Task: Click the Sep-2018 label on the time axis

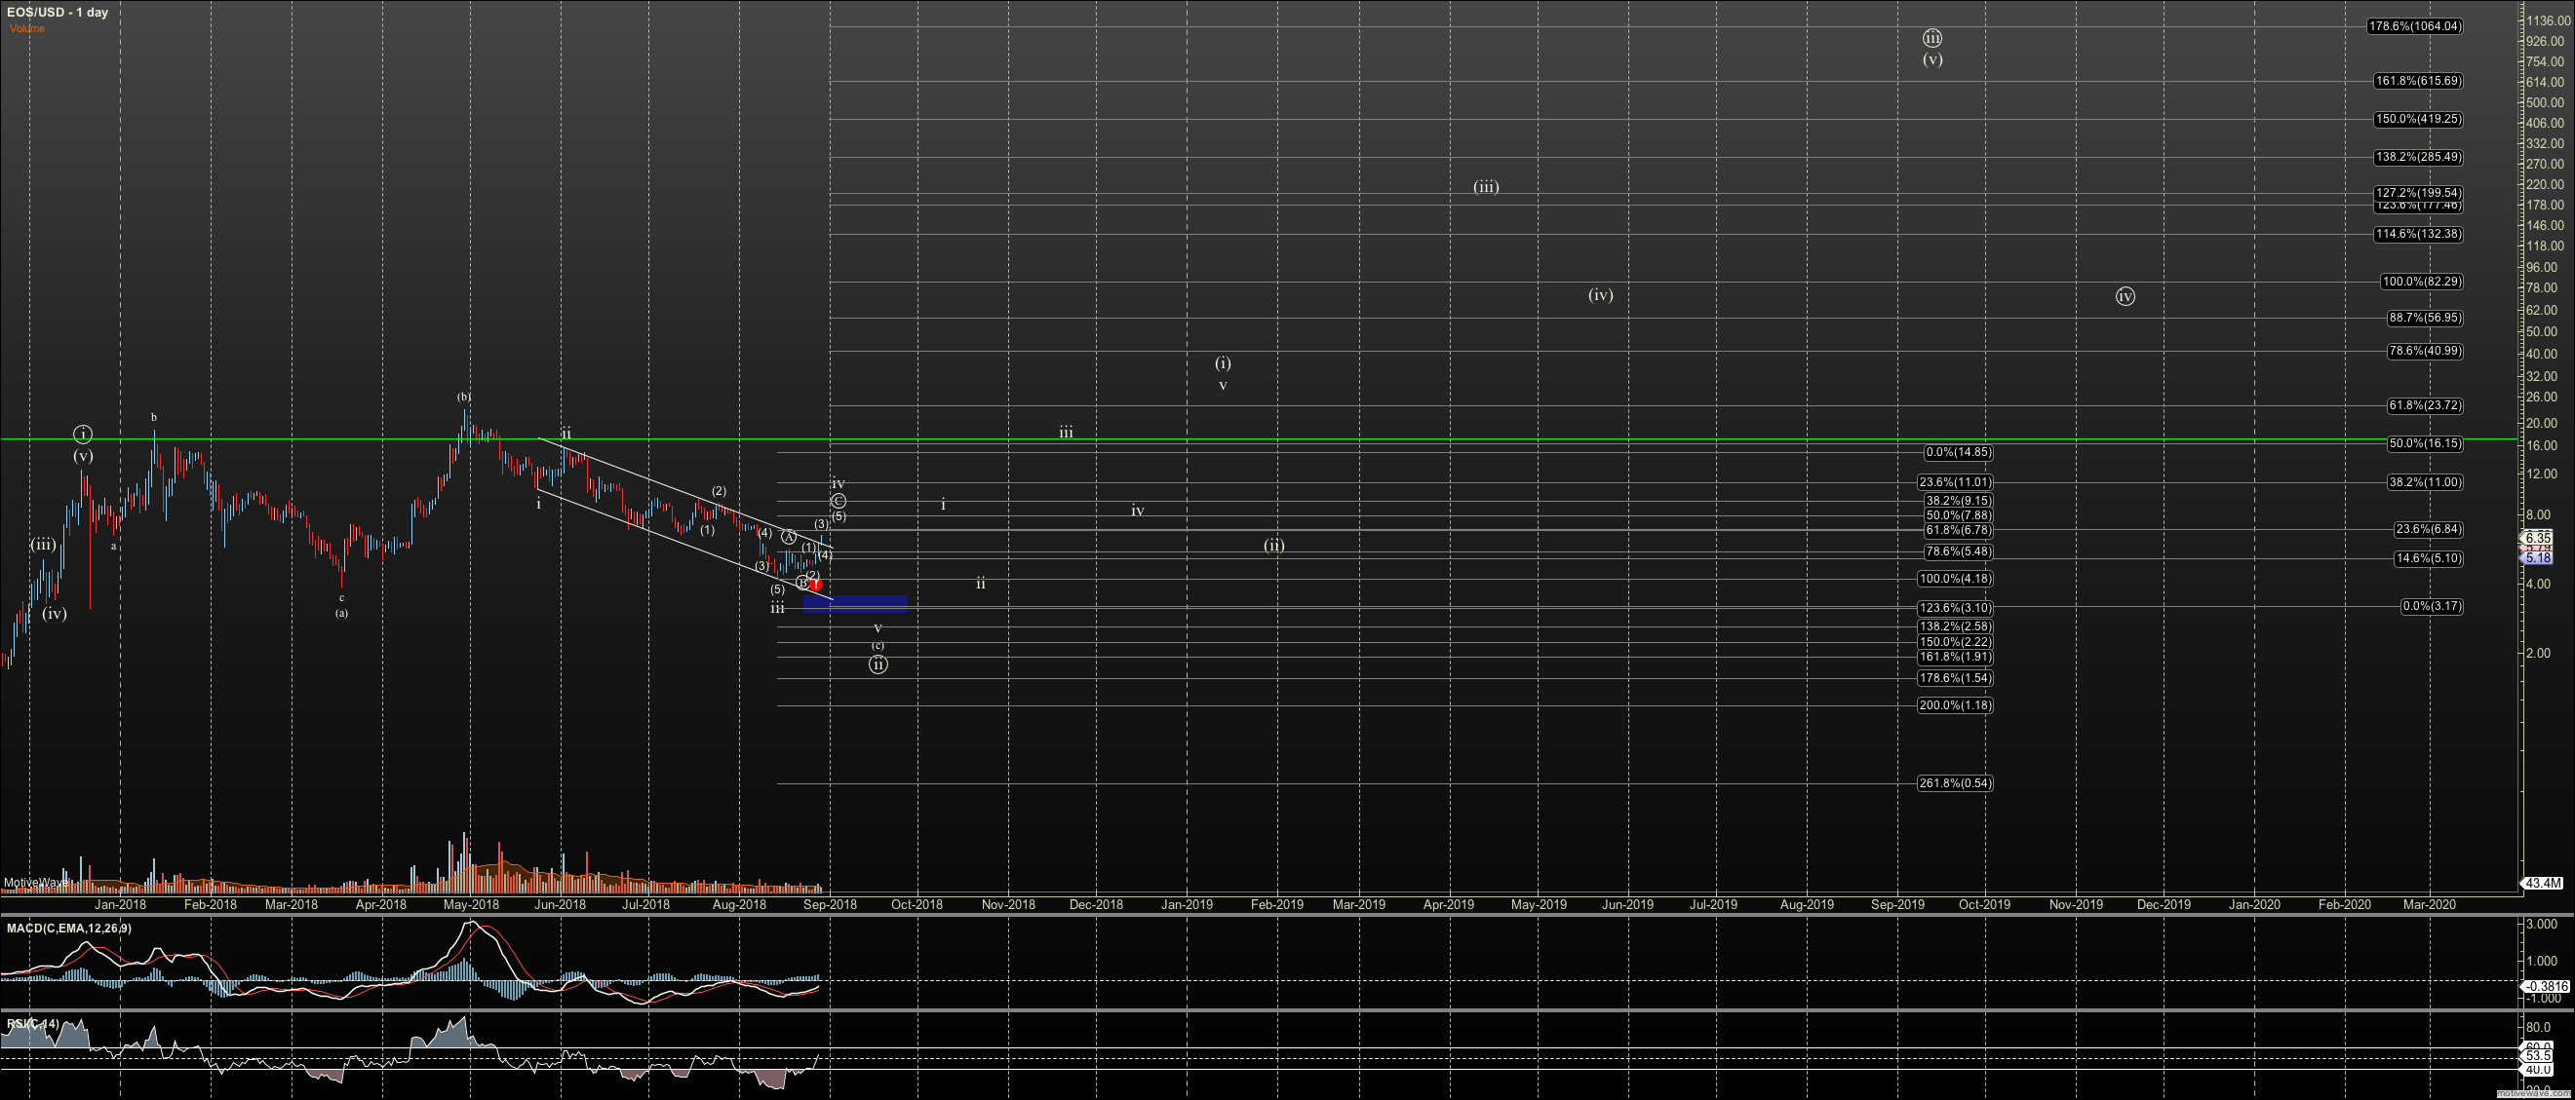Action: coord(829,904)
